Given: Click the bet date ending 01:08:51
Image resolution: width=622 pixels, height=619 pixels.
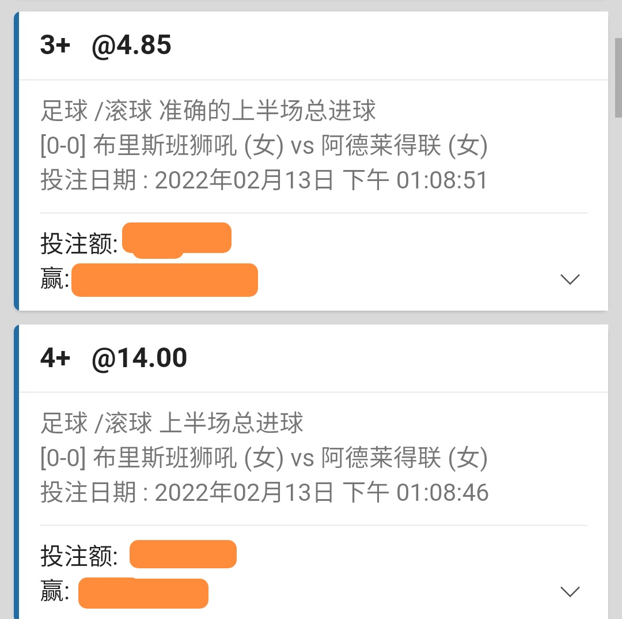Looking at the screenshot, I should coord(264,181).
